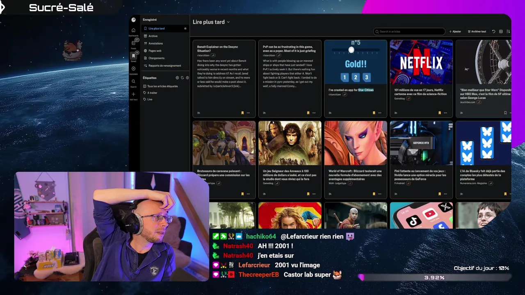This screenshot has height=295, width=525.
Task: Open World of Warcraft elf thumbnail
Action: 356,143
